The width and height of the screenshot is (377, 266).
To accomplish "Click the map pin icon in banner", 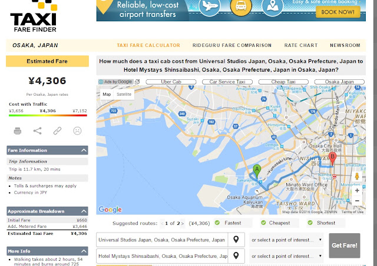I will point(272,6).
